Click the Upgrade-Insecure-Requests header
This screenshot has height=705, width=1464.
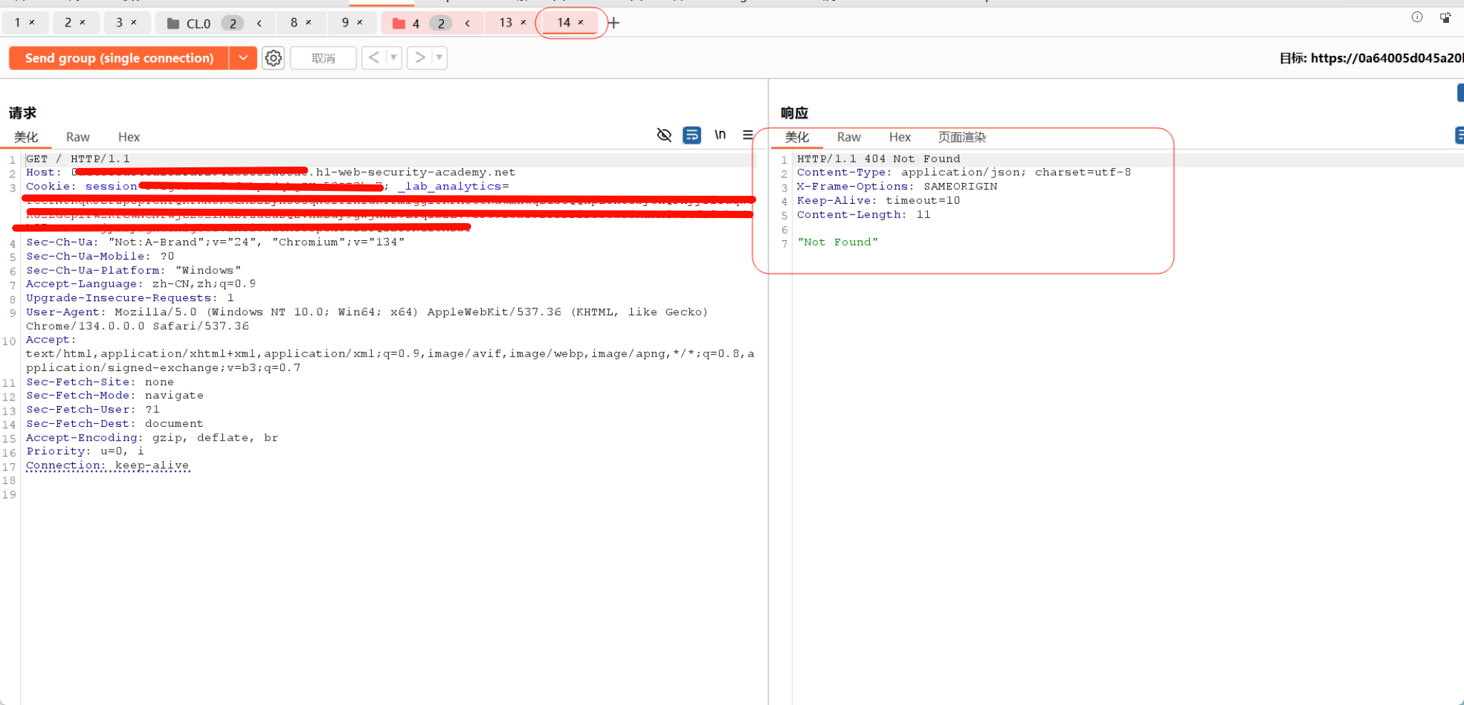click(x=130, y=297)
